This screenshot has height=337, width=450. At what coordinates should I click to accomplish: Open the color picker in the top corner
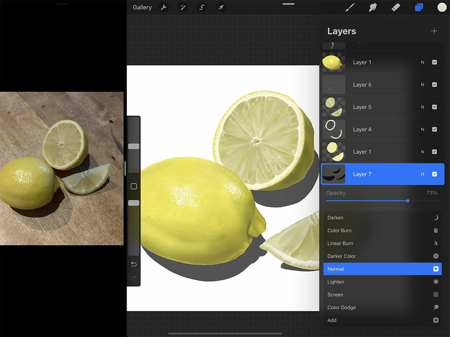point(442,7)
